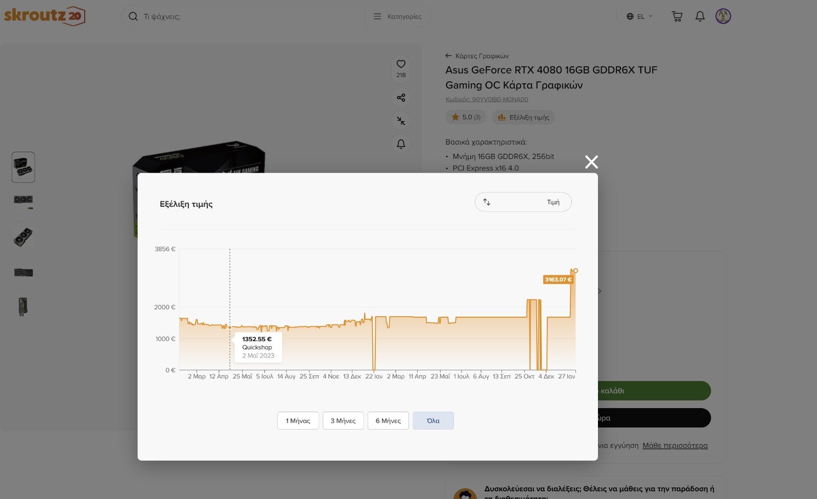Click the product title Asus GeForce RTX 4080
The image size is (817, 499).
(x=551, y=78)
